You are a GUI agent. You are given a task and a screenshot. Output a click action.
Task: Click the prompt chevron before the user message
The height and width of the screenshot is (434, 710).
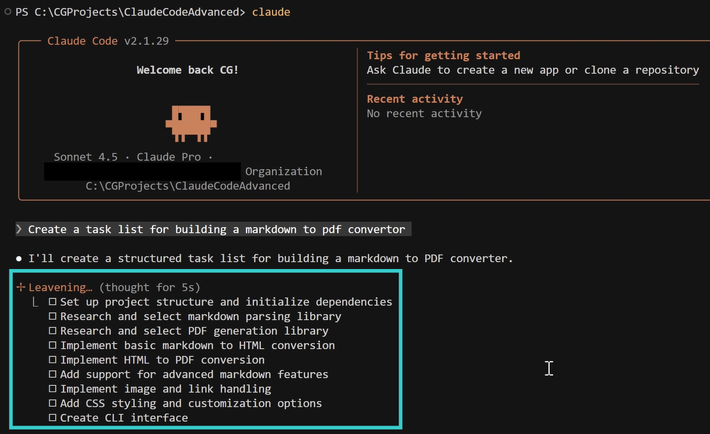point(19,229)
